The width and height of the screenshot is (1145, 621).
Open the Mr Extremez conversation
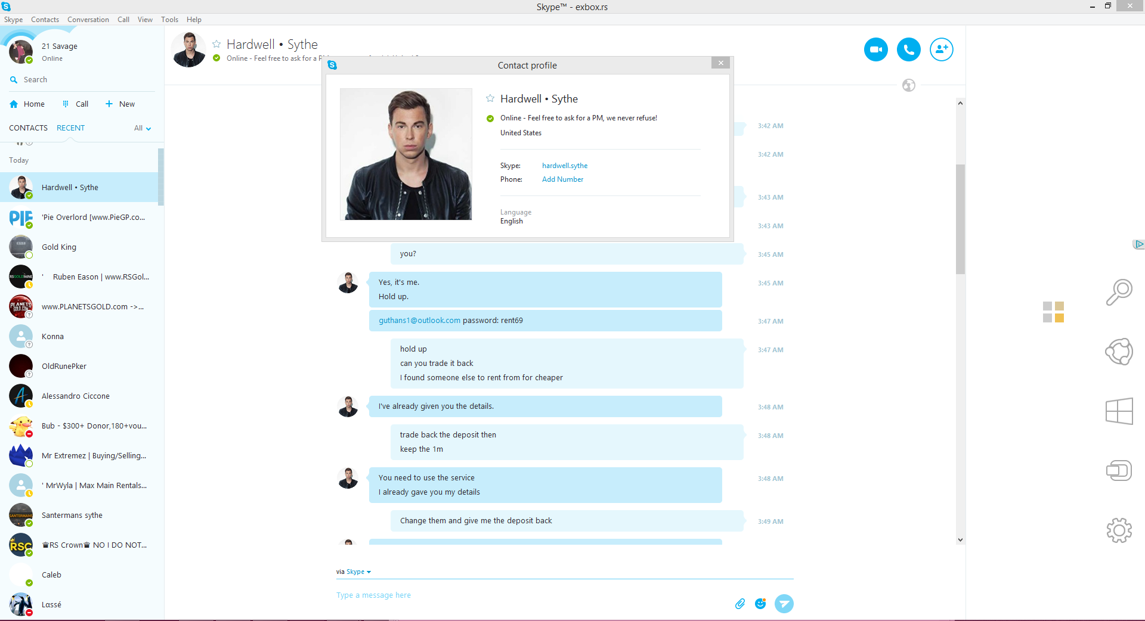79,456
